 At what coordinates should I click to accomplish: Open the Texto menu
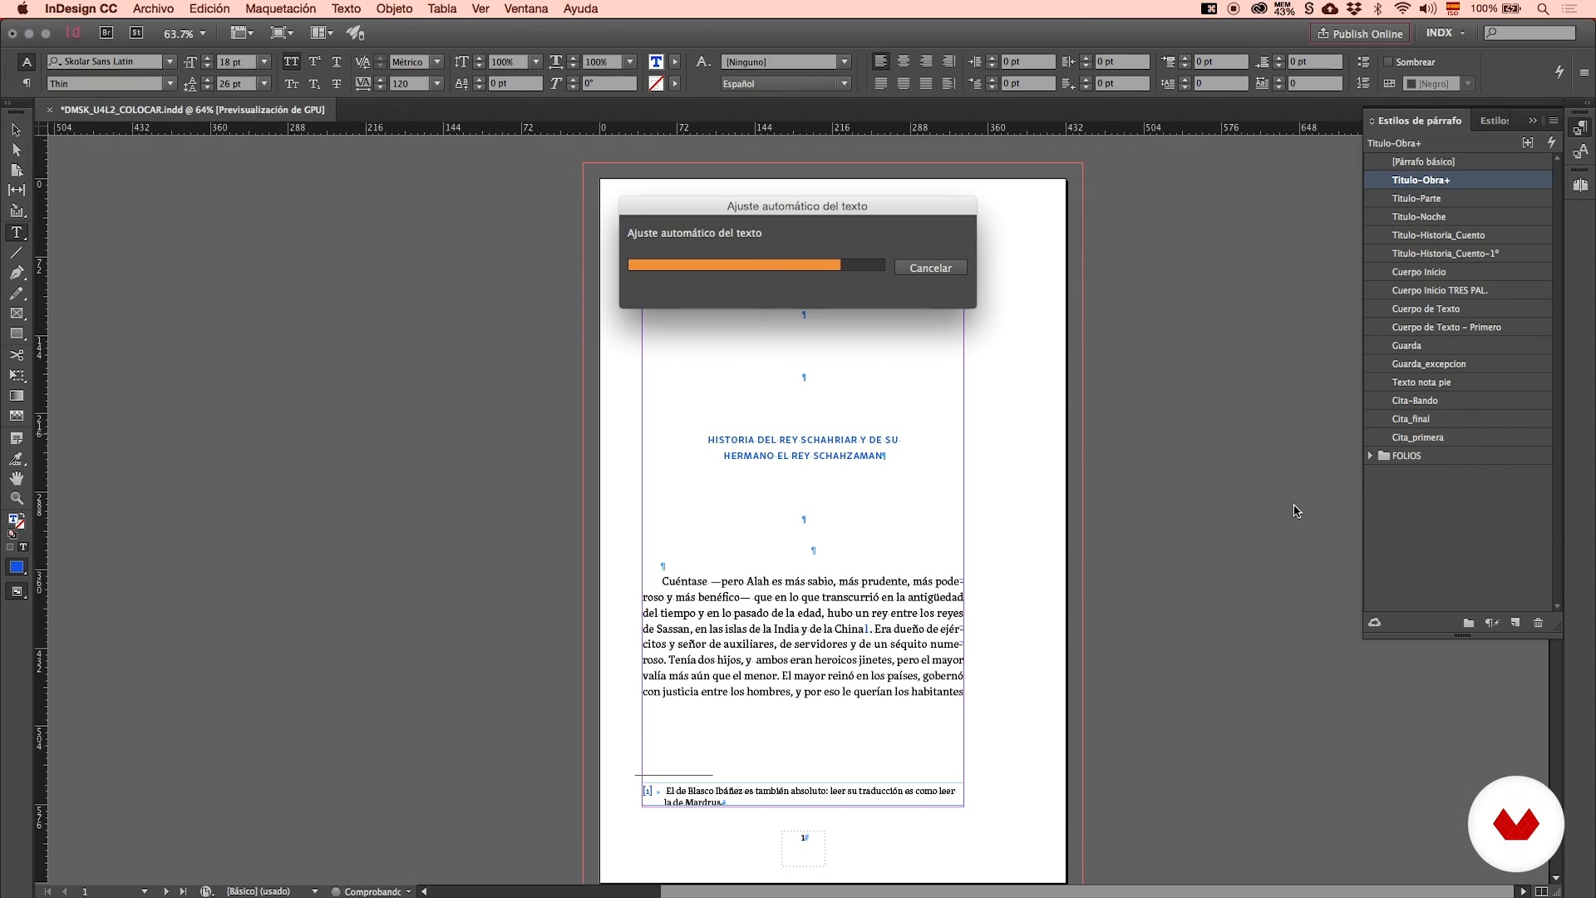point(346,8)
